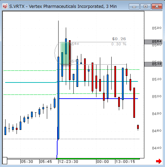Screen dimensions: 165x167
Task: Click the 12-23:30 time axis label
Action: (x=69, y=162)
